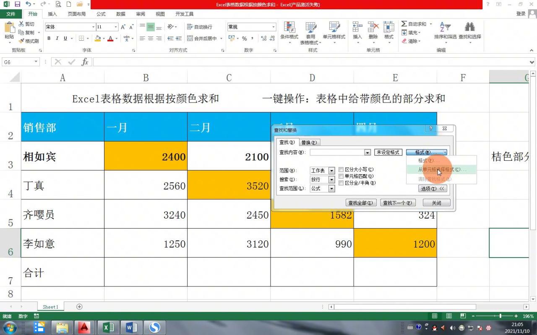
Task: Increase decimal places in number group
Action: [263, 39]
